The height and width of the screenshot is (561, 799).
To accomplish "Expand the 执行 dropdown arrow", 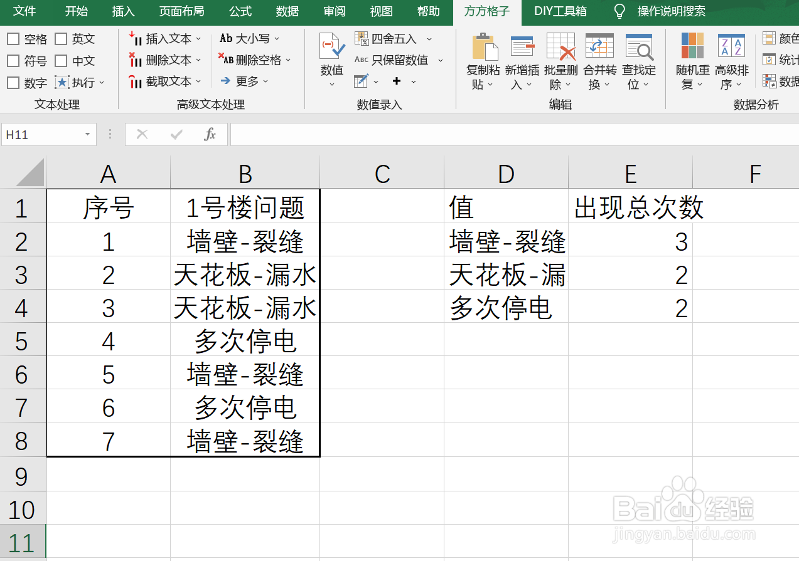I will click(102, 83).
